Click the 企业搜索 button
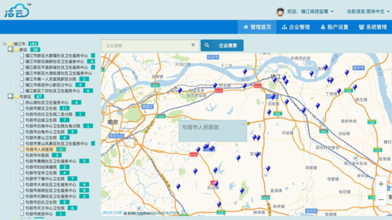The image size is (392, 220). click(x=222, y=45)
